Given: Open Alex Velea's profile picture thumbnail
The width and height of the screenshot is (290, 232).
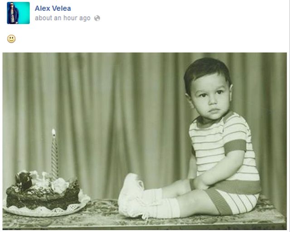Looking at the screenshot, I should [x=18, y=13].
